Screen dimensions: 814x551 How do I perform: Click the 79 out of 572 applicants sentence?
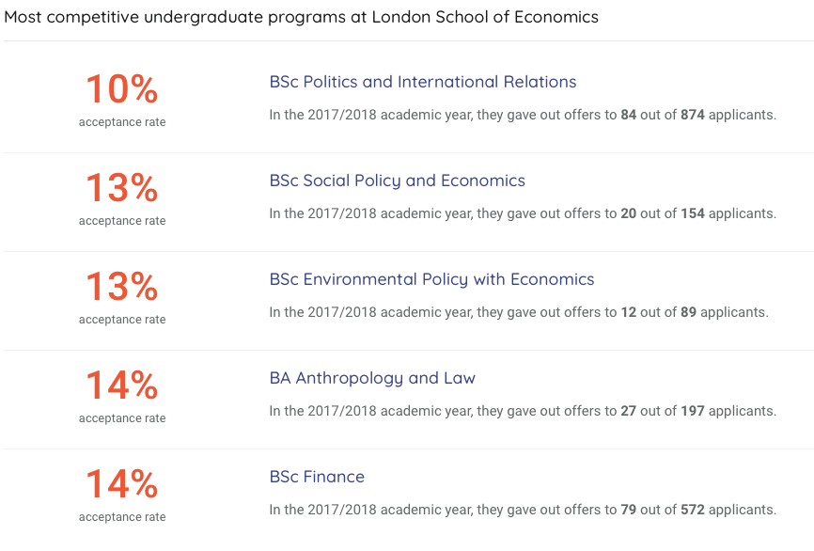(523, 510)
